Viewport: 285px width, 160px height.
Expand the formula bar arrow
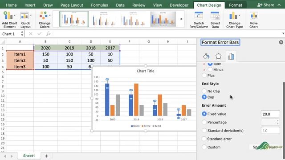pyautogui.click(x=283, y=34)
